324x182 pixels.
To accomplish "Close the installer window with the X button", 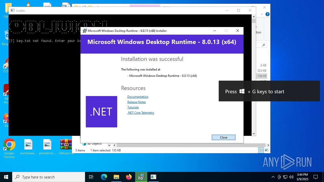I will pos(237,31).
